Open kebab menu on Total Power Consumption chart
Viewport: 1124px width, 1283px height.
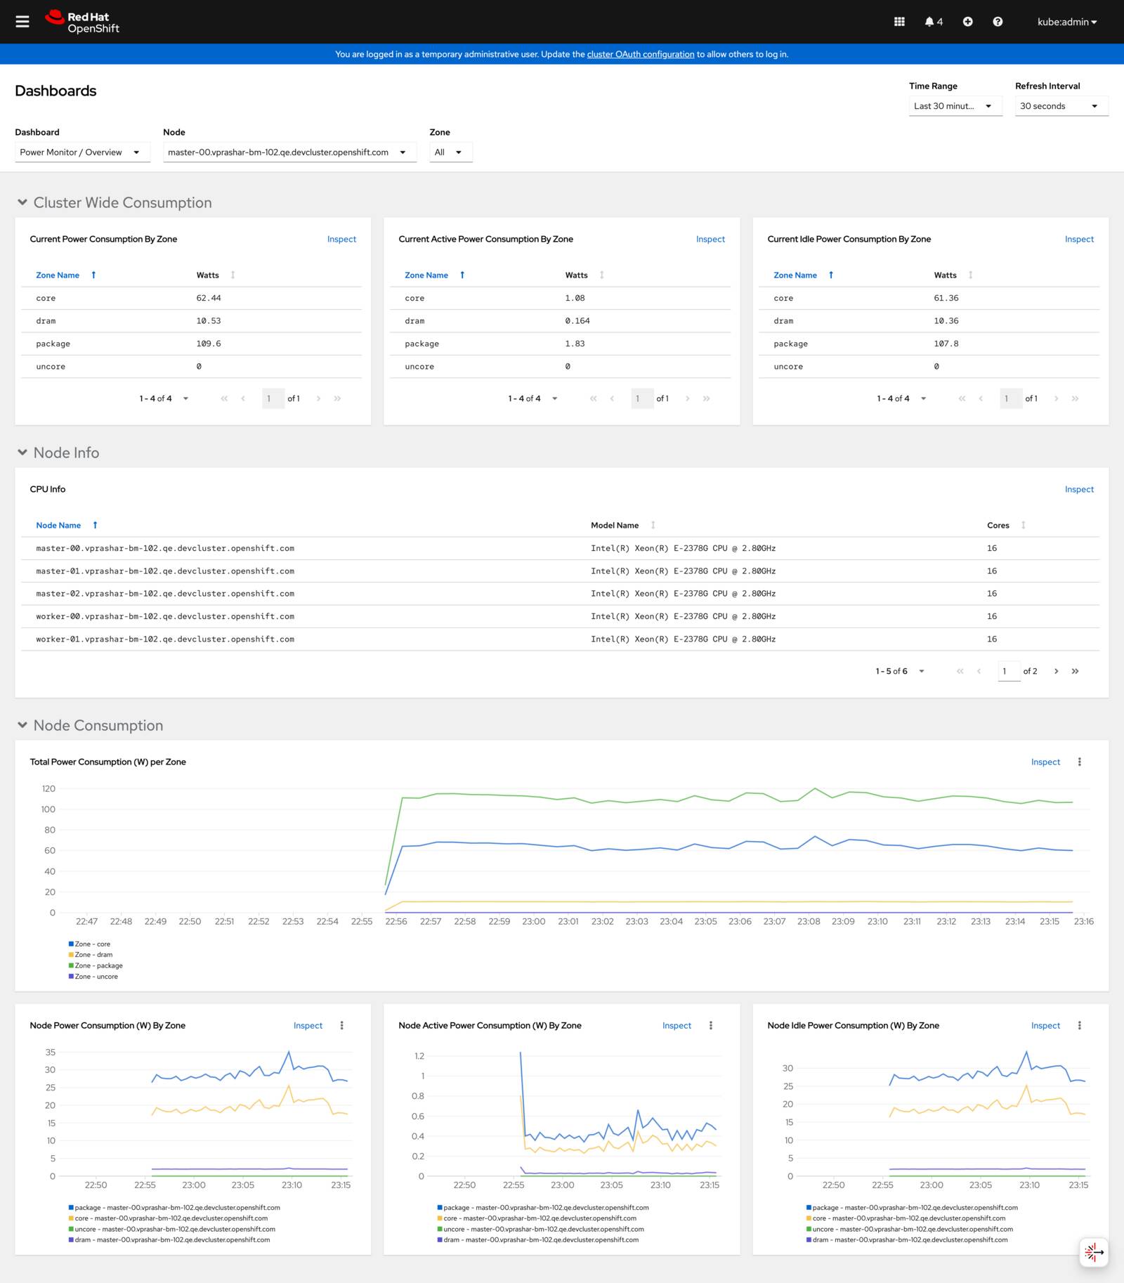tap(1080, 762)
